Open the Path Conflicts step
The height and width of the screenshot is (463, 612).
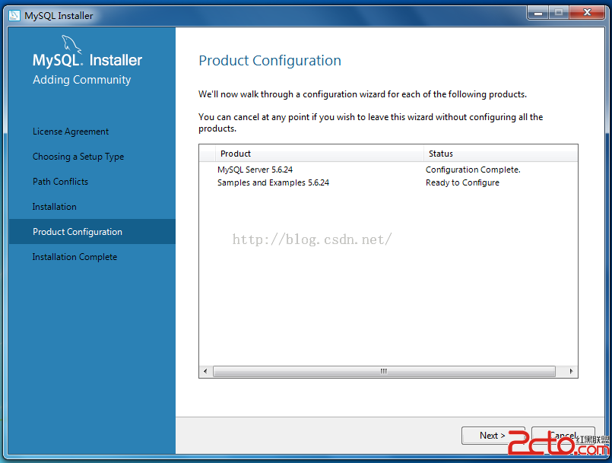pos(61,182)
